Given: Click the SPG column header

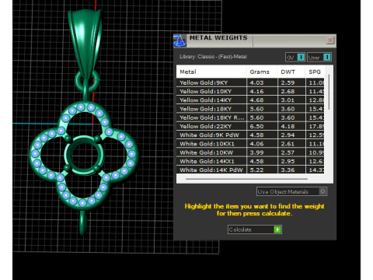Looking at the screenshot, I should pos(315,72).
